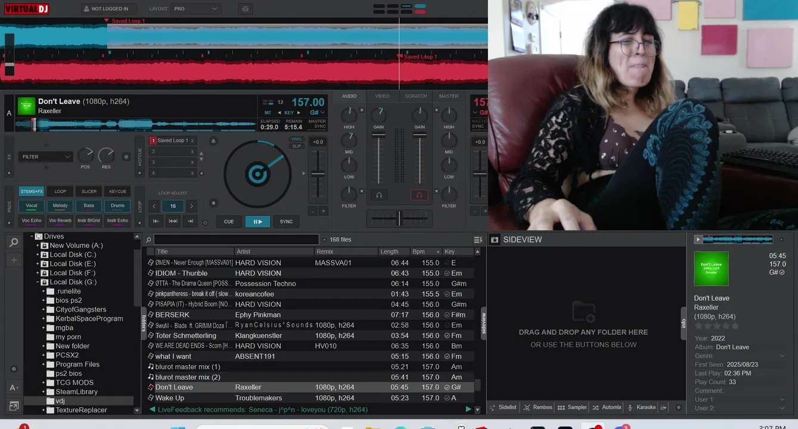The width and height of the screenshot is (798, 429).
Task: Select the SLICER pads page
Action: (x=89, y=191)
